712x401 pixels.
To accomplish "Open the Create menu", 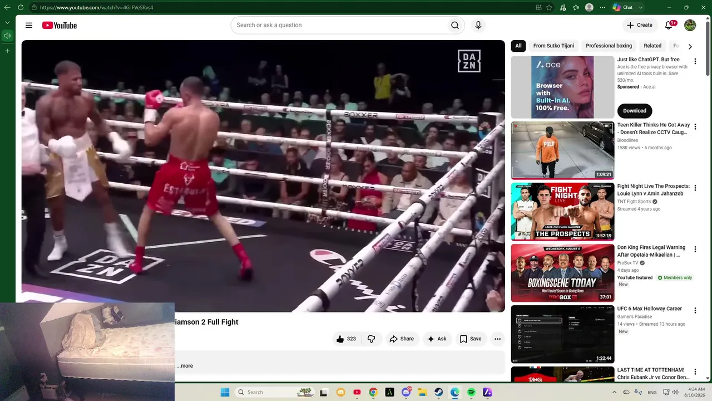I will pyautogui.click(x=640, y=25).
